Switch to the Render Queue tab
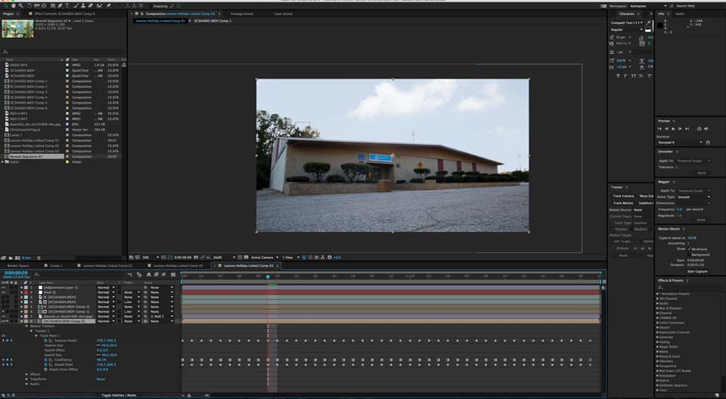The width and height of the screenshot is (726, 399). pyautogui.click(x=18, y=266)
